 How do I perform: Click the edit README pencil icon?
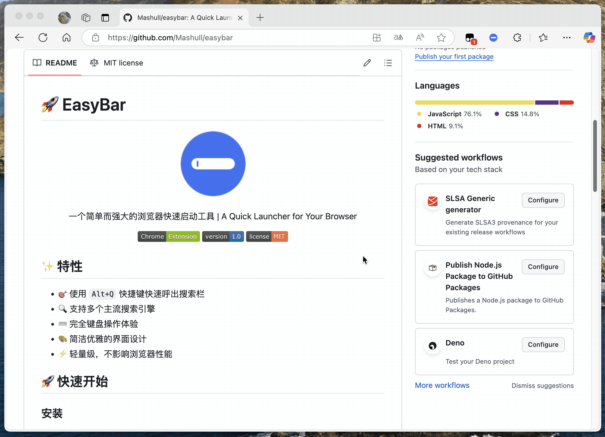367,63
